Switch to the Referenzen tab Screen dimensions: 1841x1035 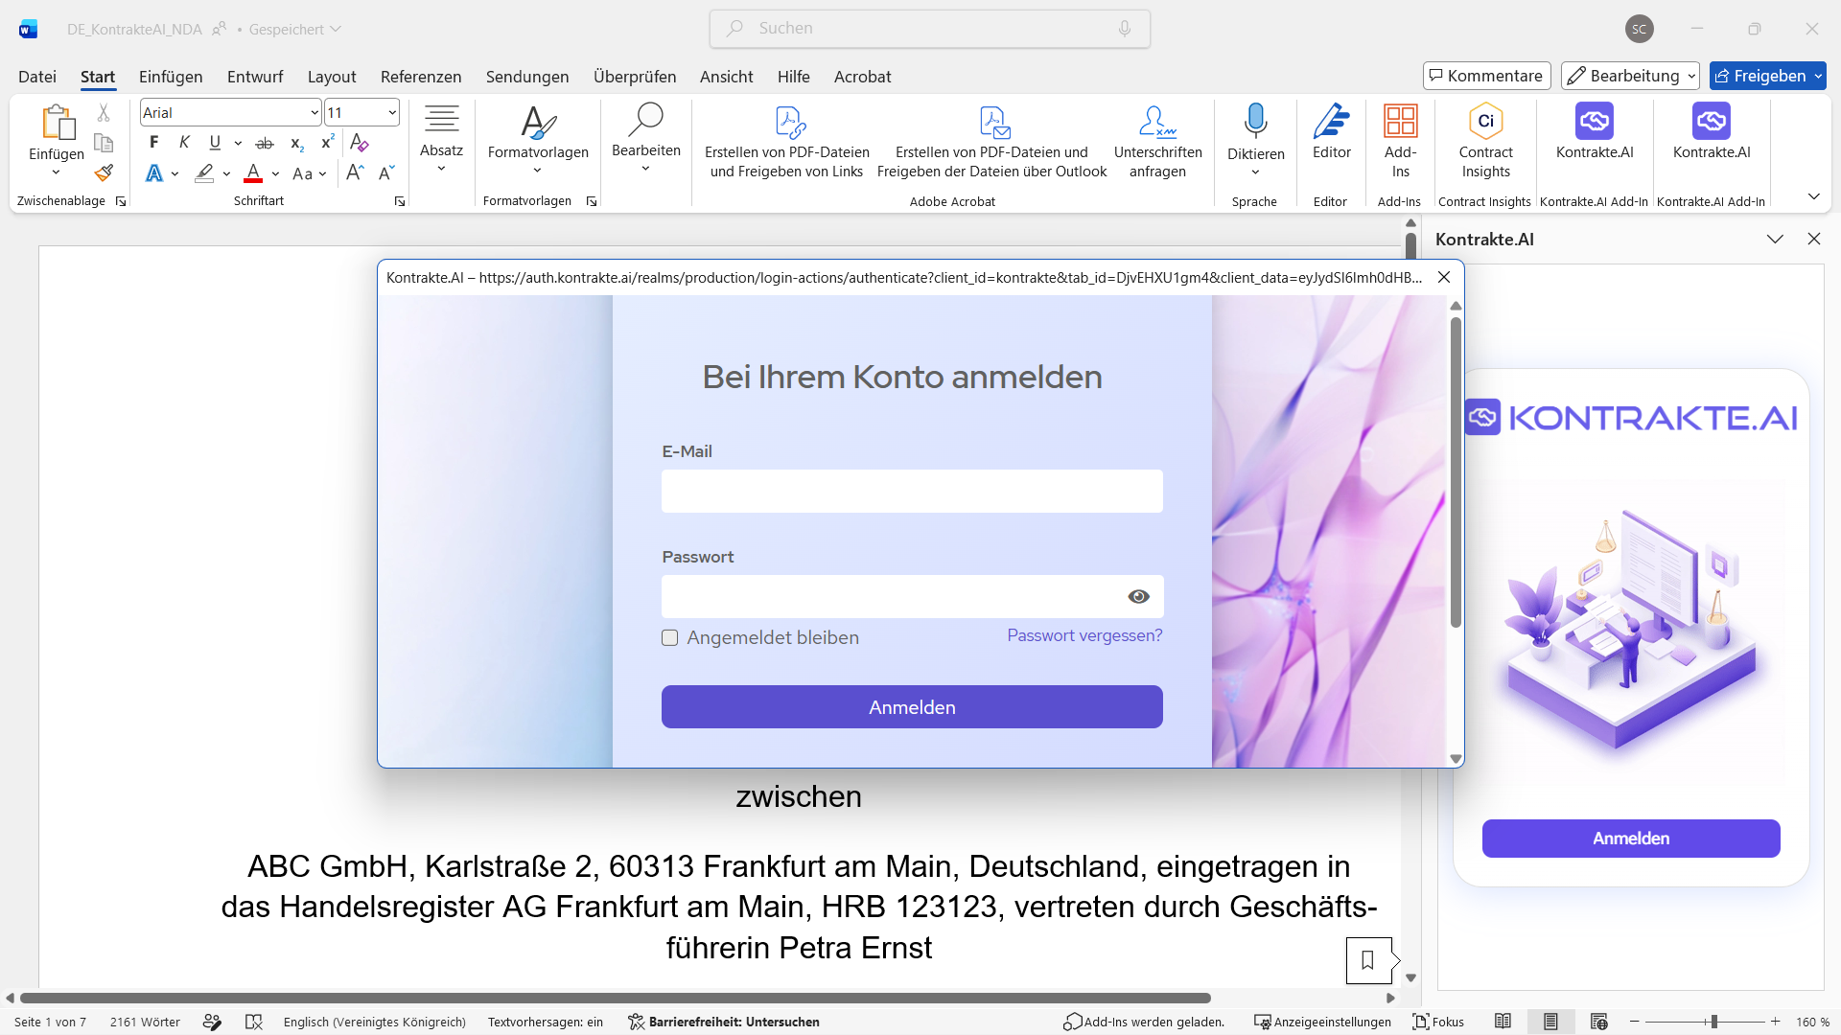pyautogui.click(x=421, y=77)
